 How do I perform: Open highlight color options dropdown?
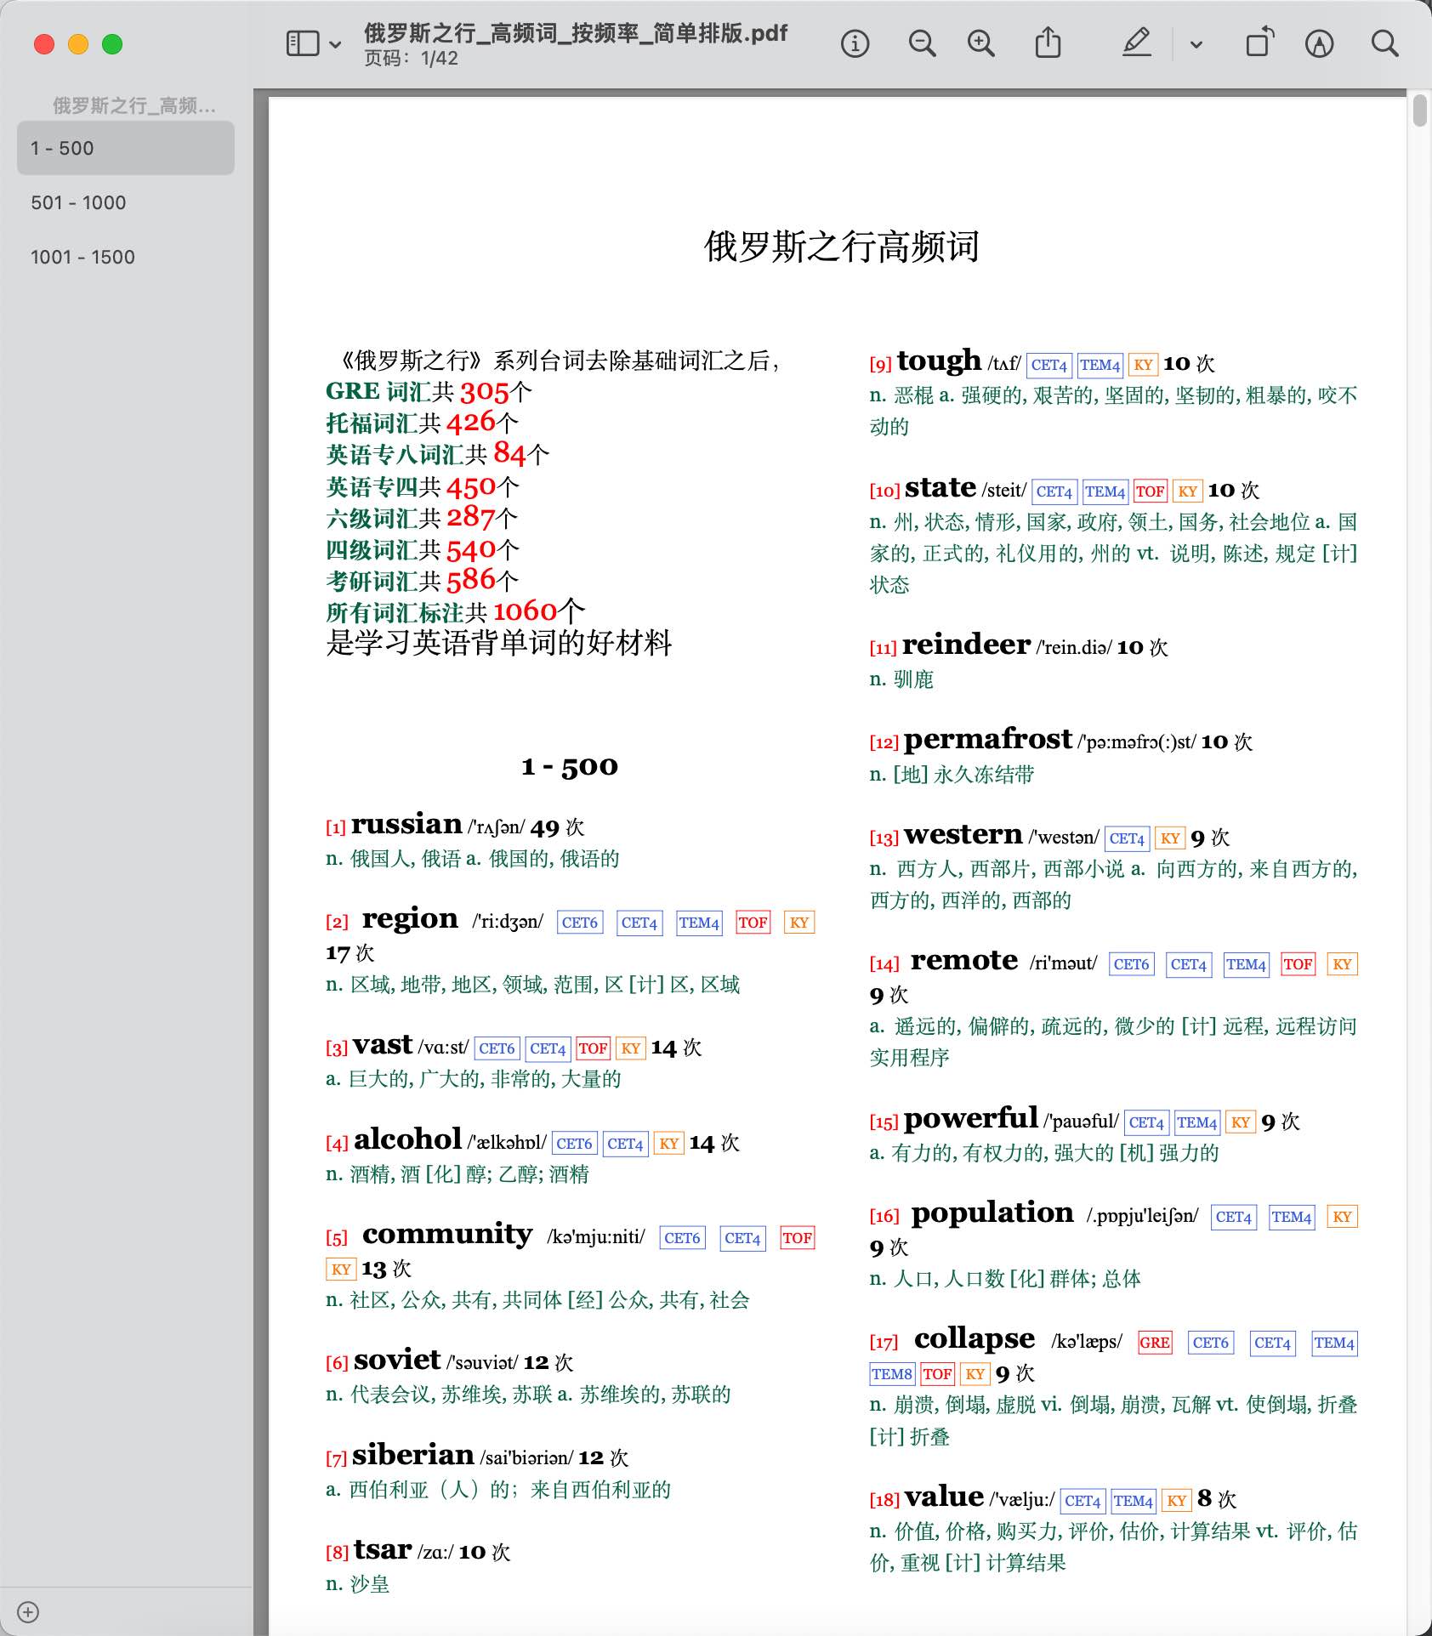point(1196,44)
